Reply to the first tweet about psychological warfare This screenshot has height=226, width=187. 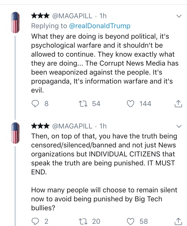click(35, 104)
